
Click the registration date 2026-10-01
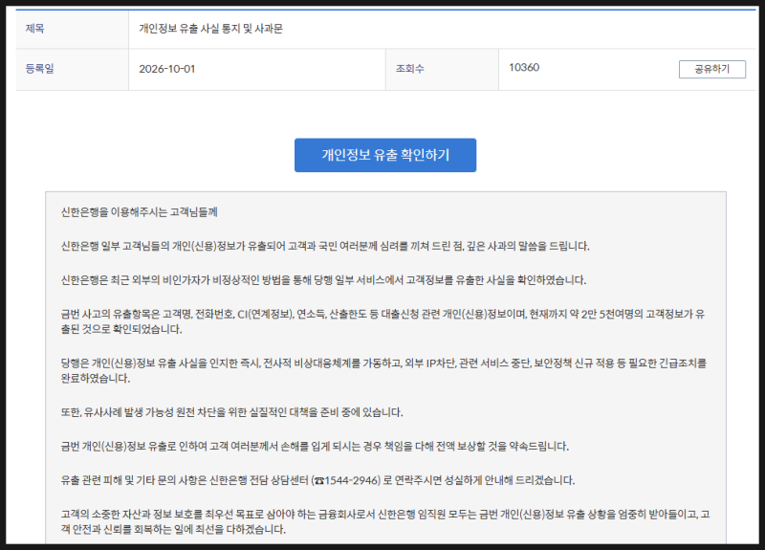coord(166,69)
